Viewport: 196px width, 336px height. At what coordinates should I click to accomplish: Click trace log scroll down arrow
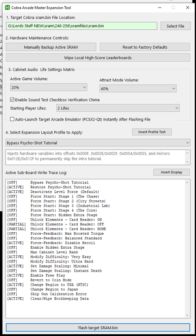coord(187,315)
